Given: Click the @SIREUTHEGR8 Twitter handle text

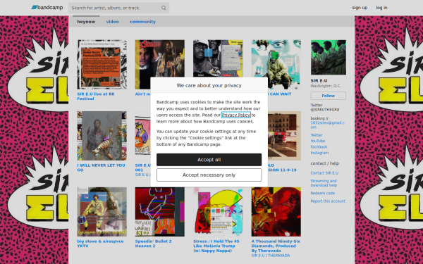Looking at the screenshot, I should [x=325, y=110].
